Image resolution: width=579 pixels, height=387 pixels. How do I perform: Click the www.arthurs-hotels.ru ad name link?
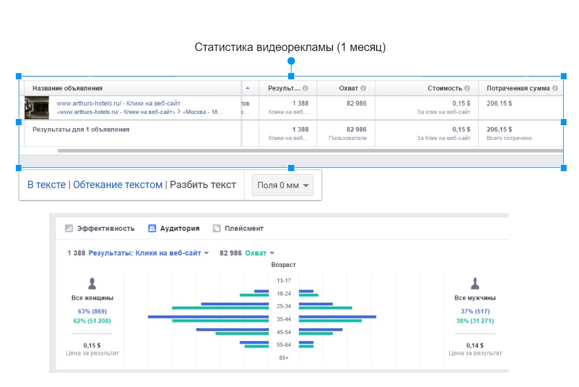click(118, 104)
